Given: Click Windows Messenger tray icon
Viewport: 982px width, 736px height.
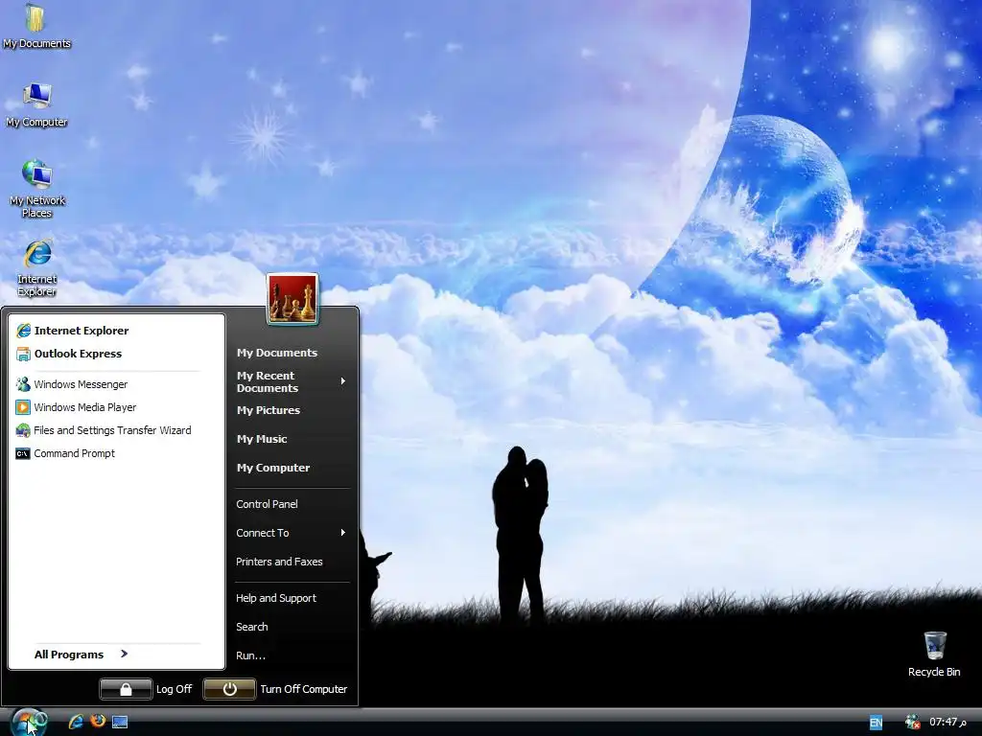Looking at the screenshot, I should [913, 722].
